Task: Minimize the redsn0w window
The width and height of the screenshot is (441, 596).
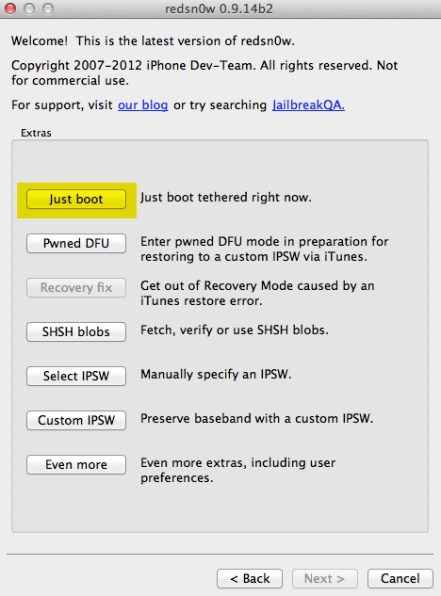Action: pos(29,8)
